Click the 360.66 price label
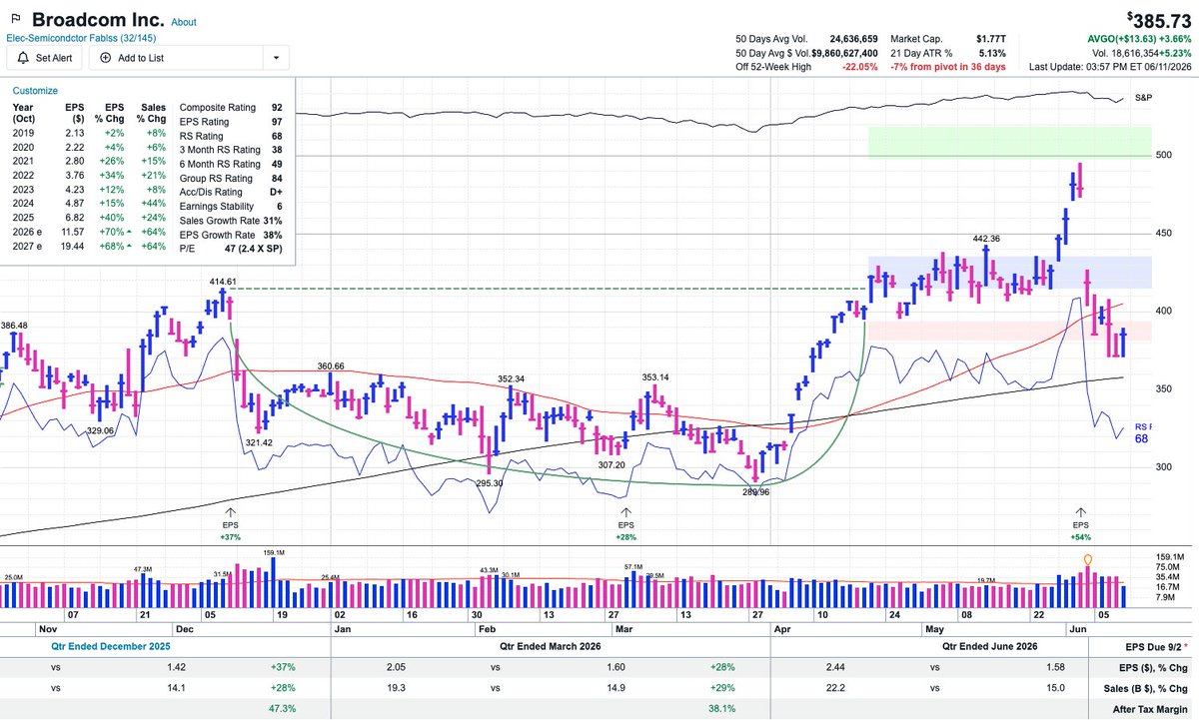Screen dimensions: 1199x720 click(x=331, y=366)
